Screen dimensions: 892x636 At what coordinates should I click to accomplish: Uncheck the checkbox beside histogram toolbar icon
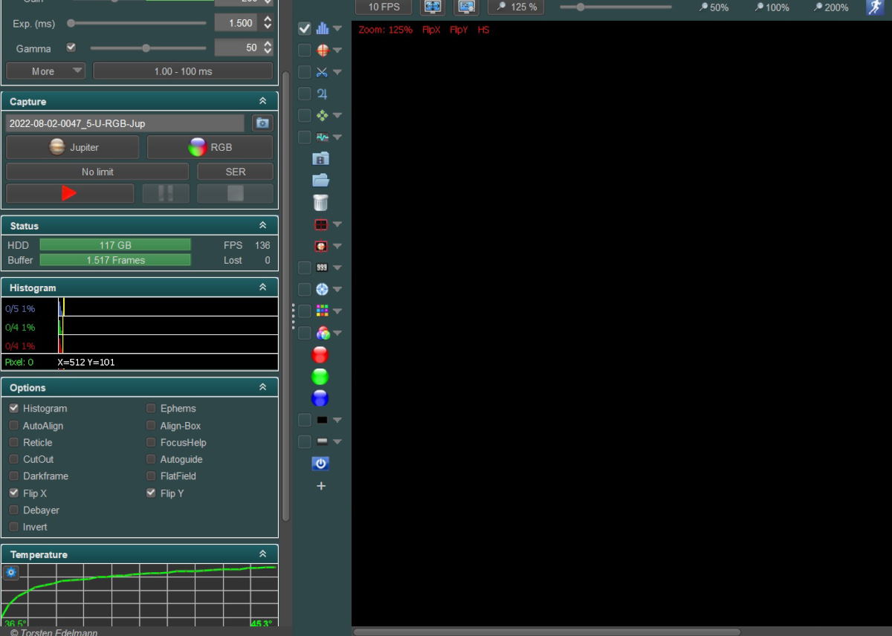click(305, 29)
